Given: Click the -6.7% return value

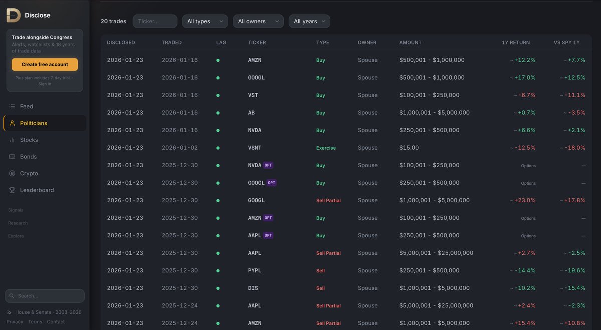Looking at the screenshot, I should [x=525, y=95].
